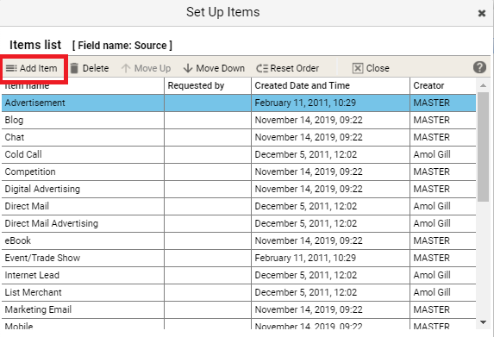Click the scrollbar down arrow
This screenshot has height=337, width=494.
coord(483,322)
